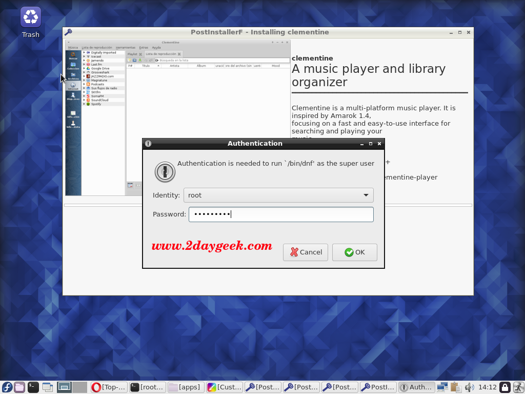This screenshot has height=394, width=525.
Task: Click the logout running-man icon
Action: 518,387
